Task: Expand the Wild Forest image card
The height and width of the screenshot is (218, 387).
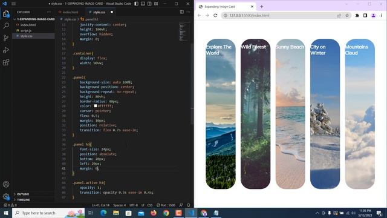Action: [255, 114]
